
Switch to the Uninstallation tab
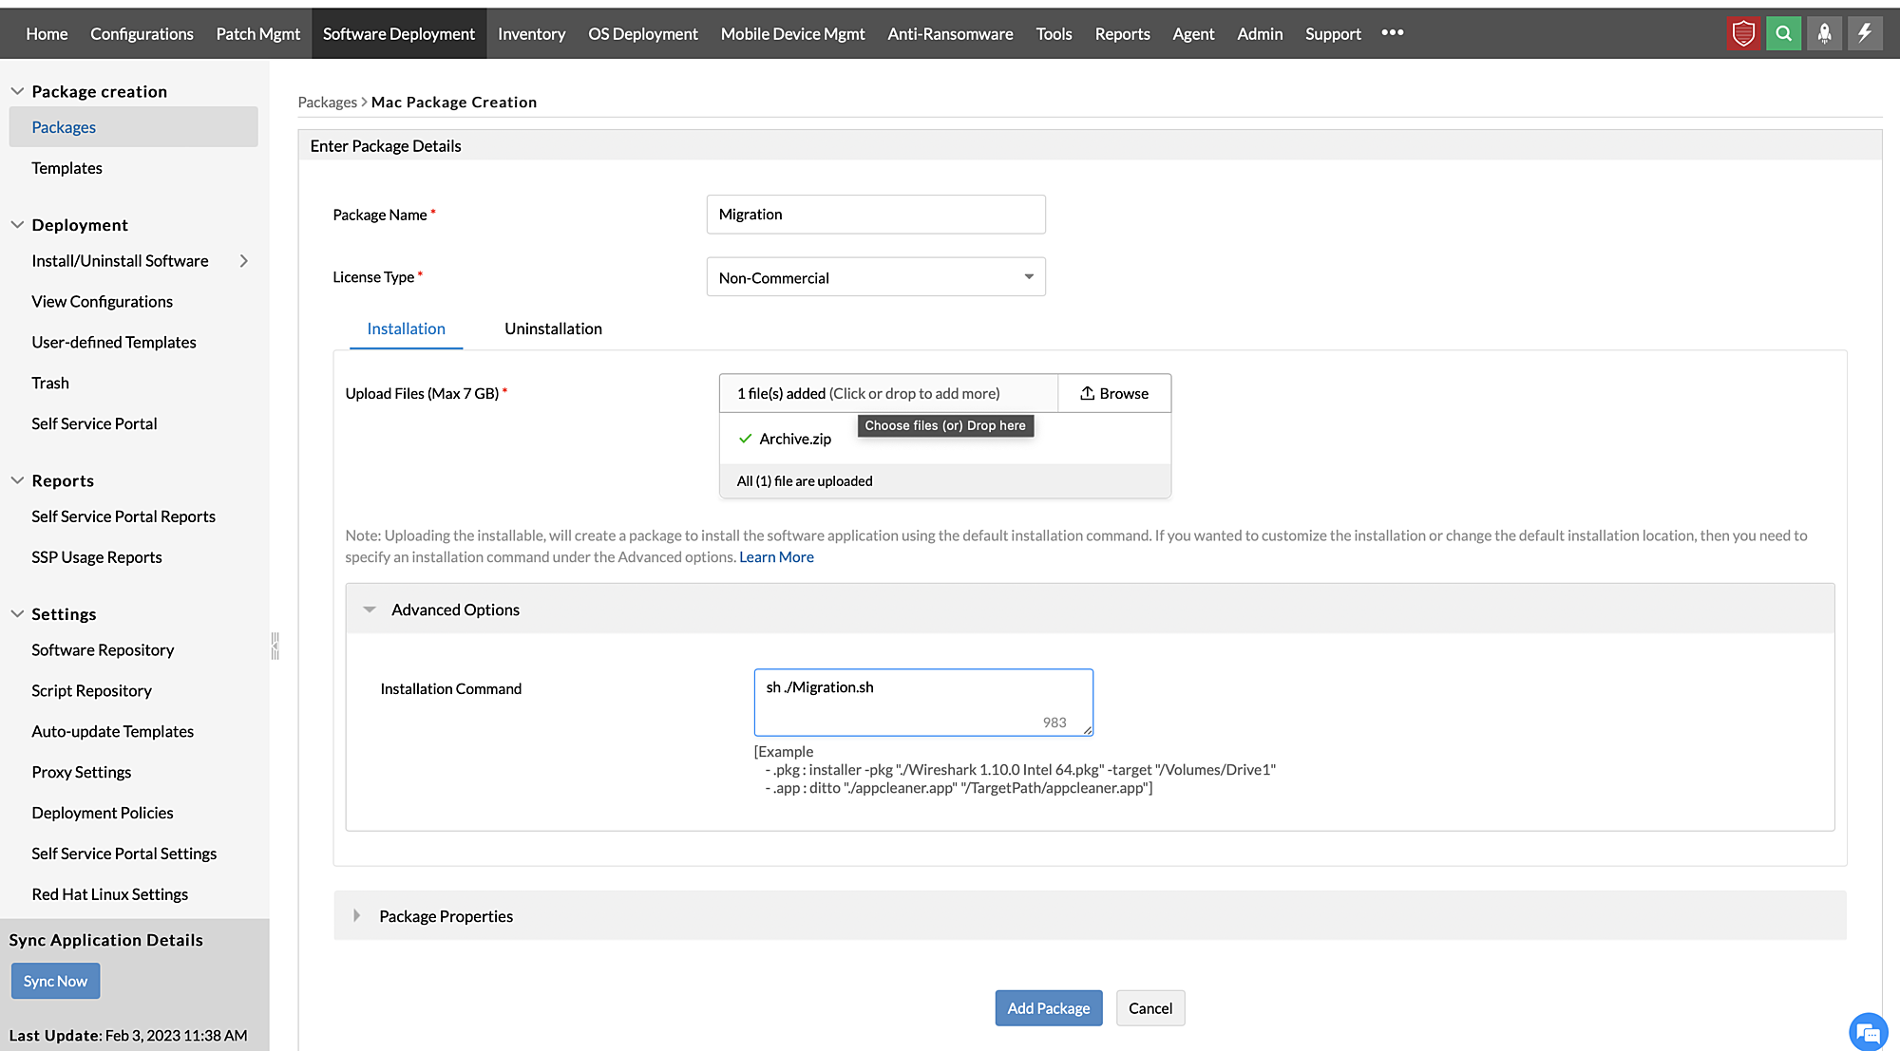(553, 328)
